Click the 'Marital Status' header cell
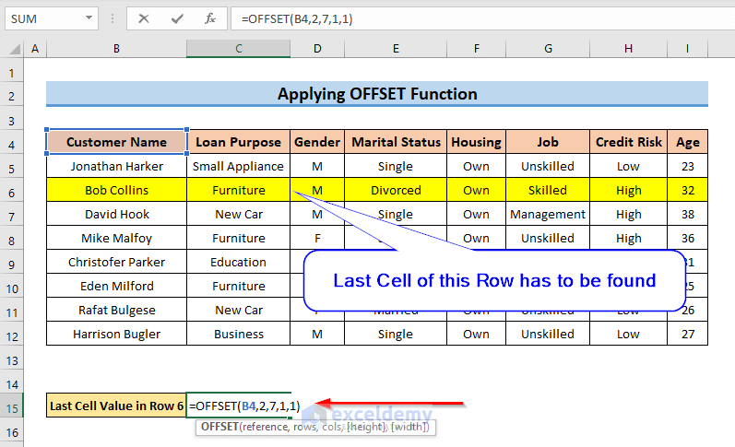Screen dimensions: 735x447 click(x=396, y=142)
